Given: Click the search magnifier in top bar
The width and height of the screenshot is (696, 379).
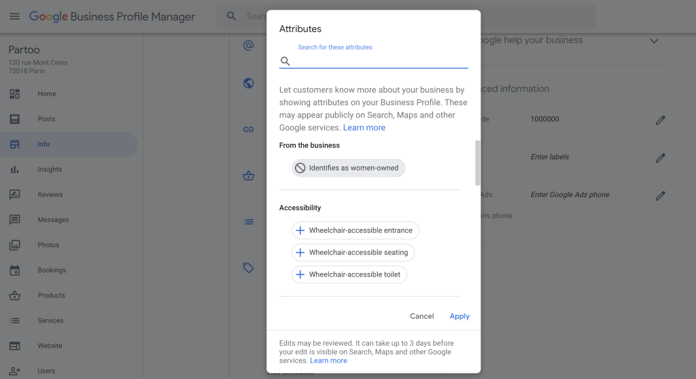Looking at the screenshot, I should [x=231, y=16].
